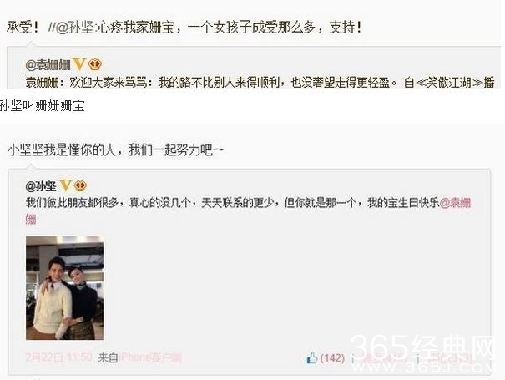This screenshot has height=380, width=505.
Task: Click the iPhone客户端 source link
Action: [151, 357]
